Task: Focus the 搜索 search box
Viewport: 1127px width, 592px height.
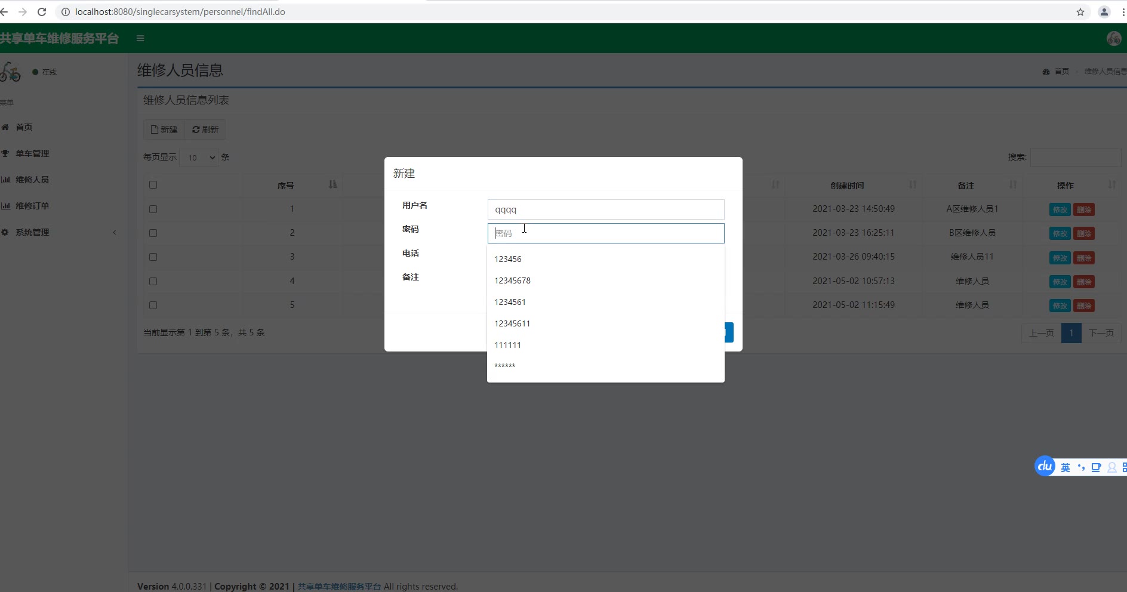Action: [1076, 157]
